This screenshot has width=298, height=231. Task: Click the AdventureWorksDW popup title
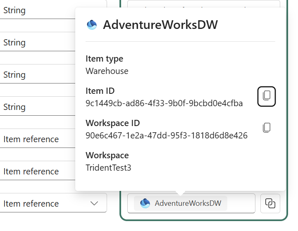pyautogui.click(x=160, y=25)
